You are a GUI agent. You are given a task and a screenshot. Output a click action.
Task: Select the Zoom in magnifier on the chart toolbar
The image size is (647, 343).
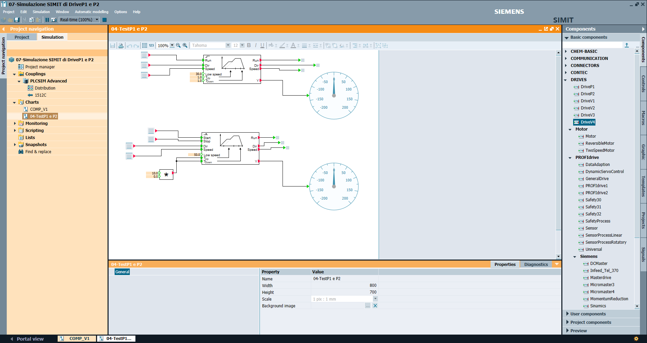(x=185, y=45)
